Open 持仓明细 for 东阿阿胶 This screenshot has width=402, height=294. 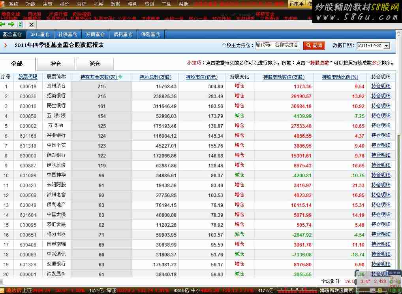[x=381, y=185]
